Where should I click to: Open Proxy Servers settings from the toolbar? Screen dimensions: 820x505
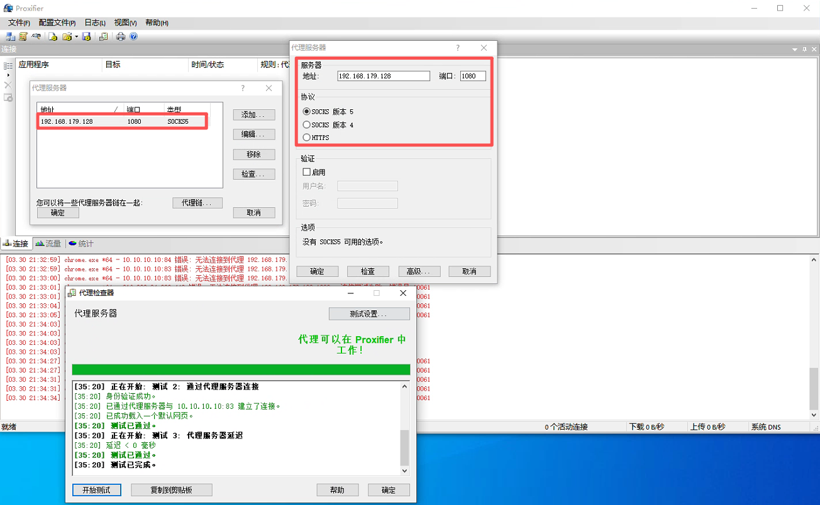click(x=10, y=36)
